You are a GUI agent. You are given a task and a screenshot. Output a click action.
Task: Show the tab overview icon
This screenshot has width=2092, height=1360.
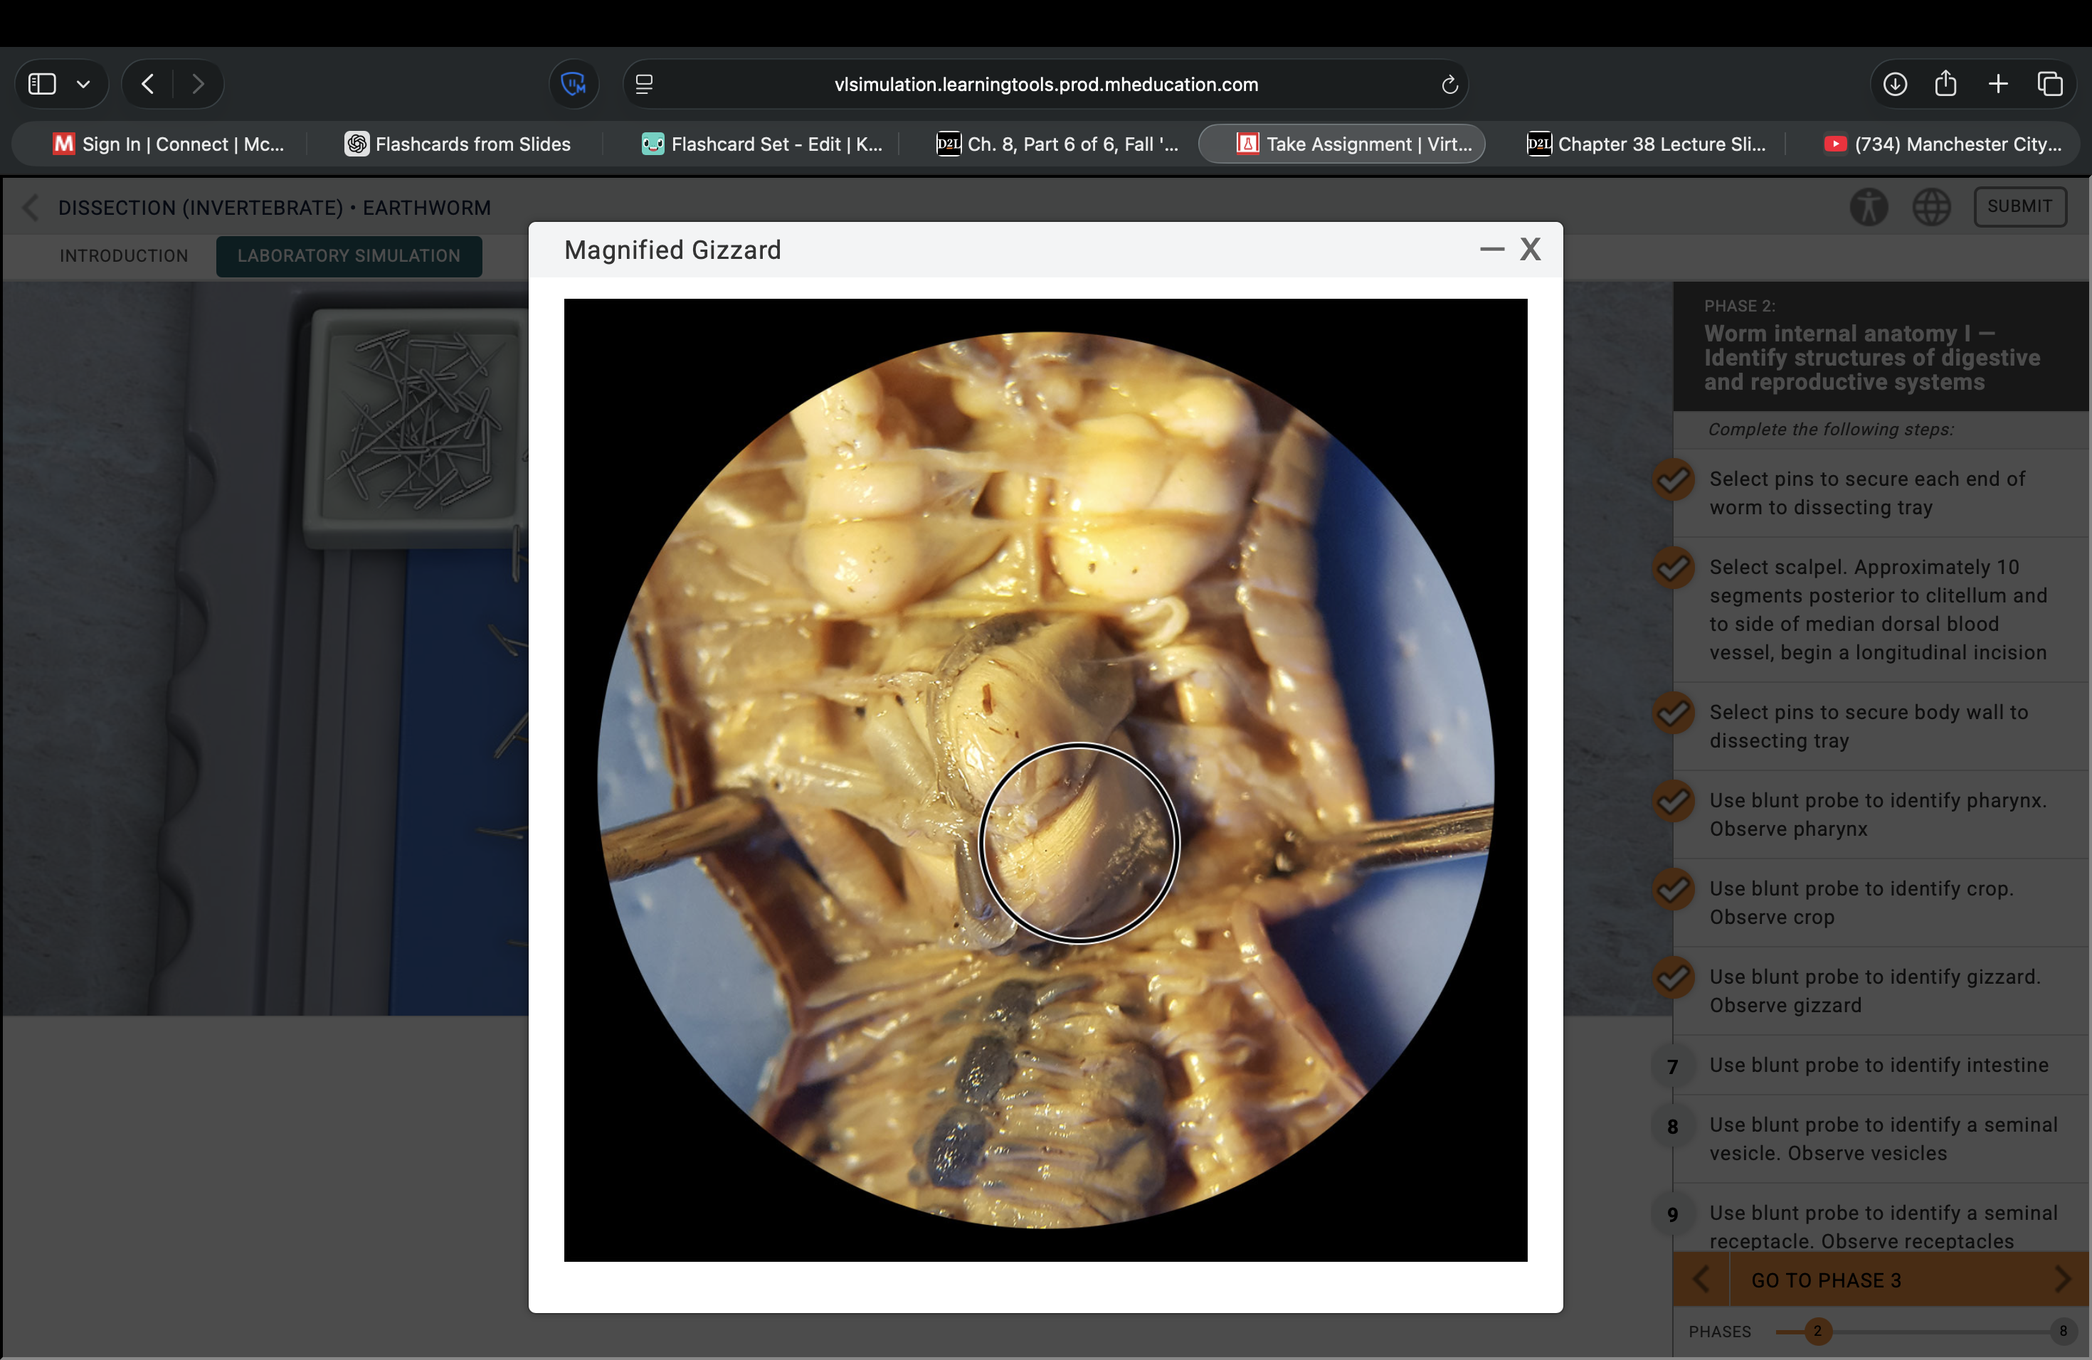click(x=2049, y=85)
